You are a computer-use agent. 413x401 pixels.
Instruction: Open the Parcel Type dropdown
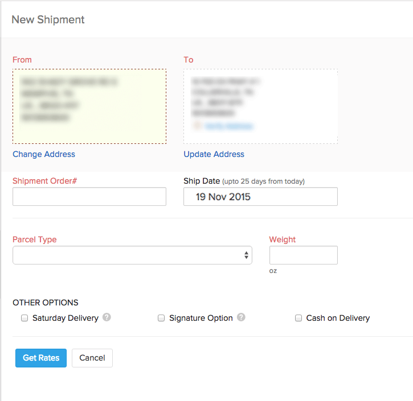(x=133, y=255)
